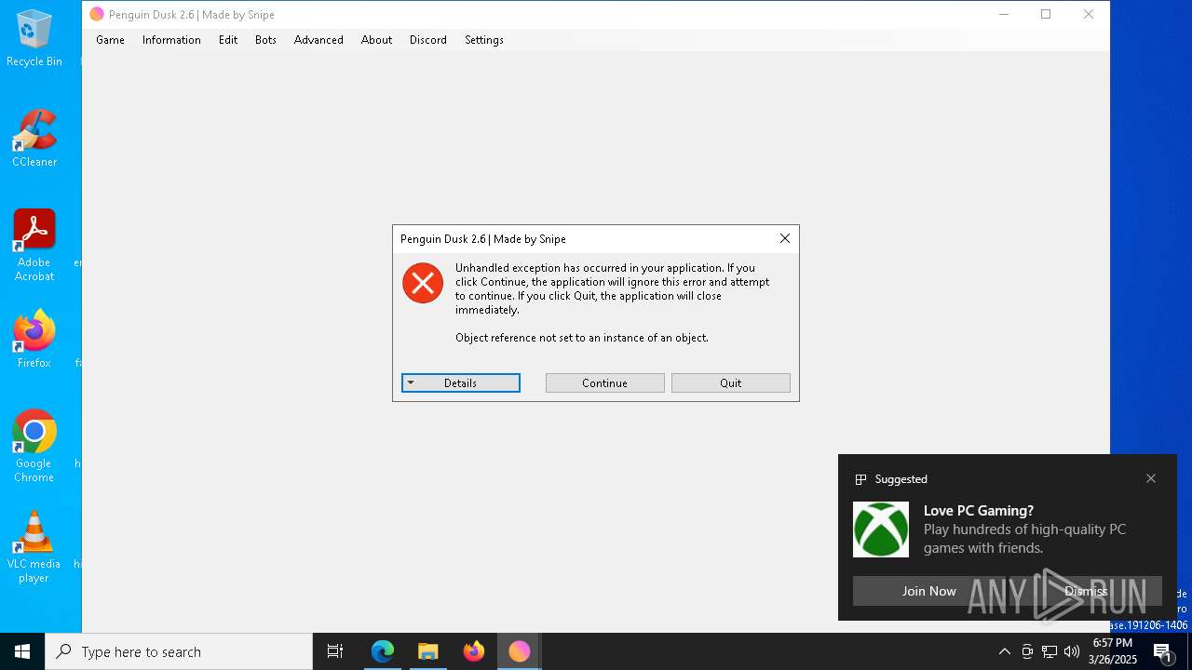Viewport: 1192px width, 670px height.
Task: Open the volume tray icon
Action: tap(1072, 651)
